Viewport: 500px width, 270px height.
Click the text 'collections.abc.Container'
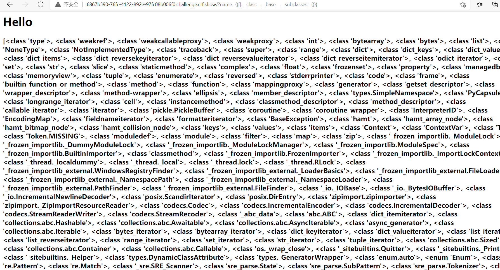click(69, 249)
